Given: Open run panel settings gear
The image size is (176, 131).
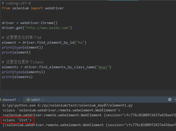Looking at the screenshot, I should point(170,99).
